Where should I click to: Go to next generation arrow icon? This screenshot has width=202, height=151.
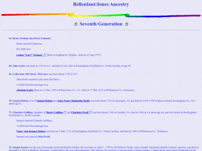[x=126, y=24]
